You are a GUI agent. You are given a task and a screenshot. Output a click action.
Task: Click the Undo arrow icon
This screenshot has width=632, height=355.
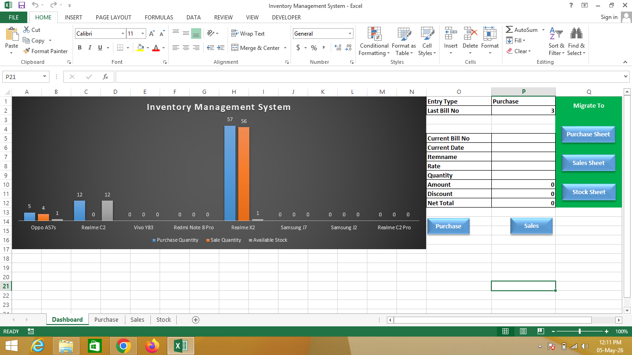pyautogui.click(x=35, y=6)
